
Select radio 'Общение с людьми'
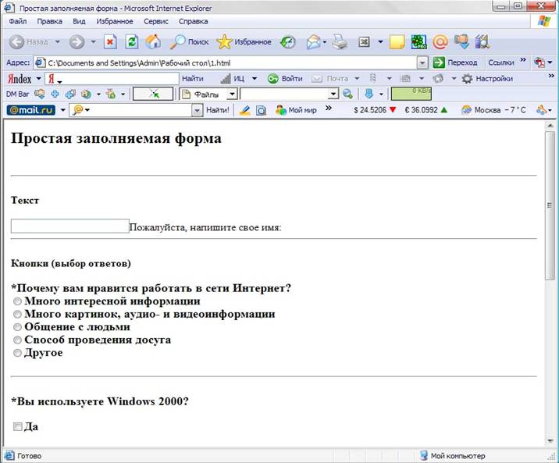(x=17, y=327)
